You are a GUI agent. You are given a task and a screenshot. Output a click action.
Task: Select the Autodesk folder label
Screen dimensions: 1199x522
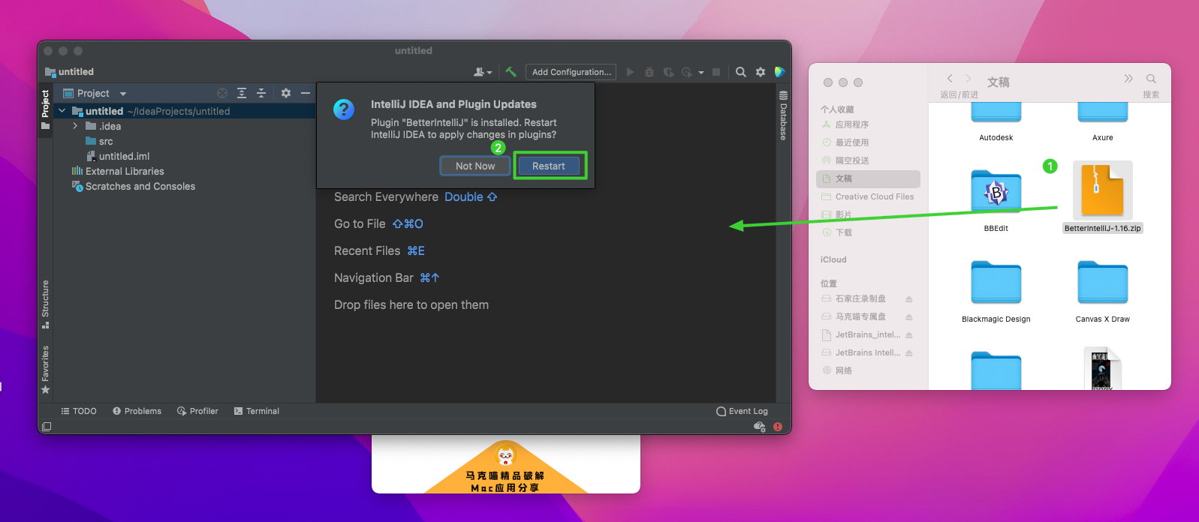click(x=996, y=138)
